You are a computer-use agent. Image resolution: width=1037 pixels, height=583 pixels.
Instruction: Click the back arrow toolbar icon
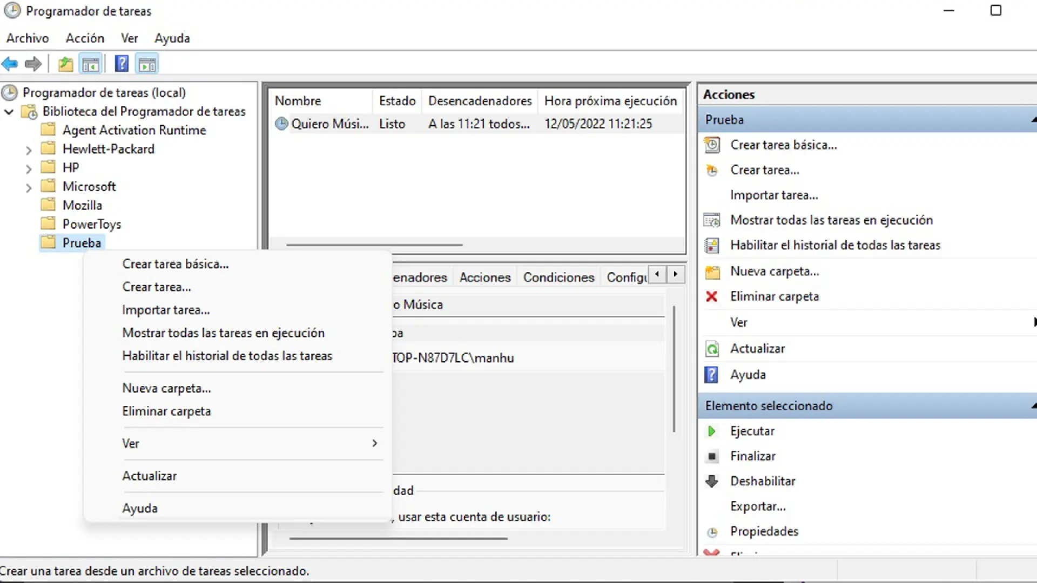tap(10, 64)
